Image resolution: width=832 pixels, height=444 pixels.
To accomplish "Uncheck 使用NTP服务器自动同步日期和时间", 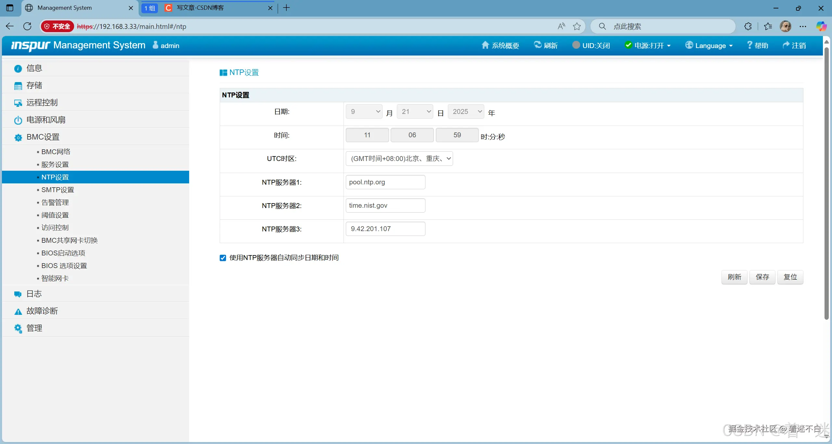I will 223,257.
